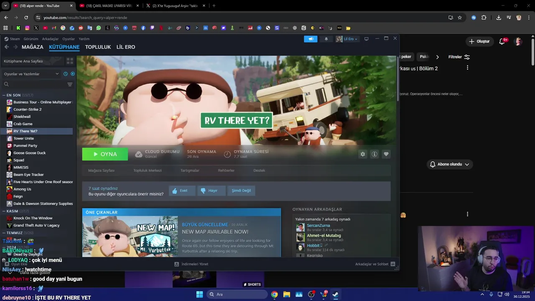Click Hayır thumbs down button
Viewport: 535px width, 301px height.
click(x=211, y=191)
